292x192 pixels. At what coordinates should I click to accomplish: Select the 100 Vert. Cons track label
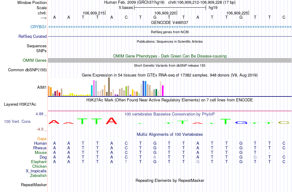coord(17,121)
